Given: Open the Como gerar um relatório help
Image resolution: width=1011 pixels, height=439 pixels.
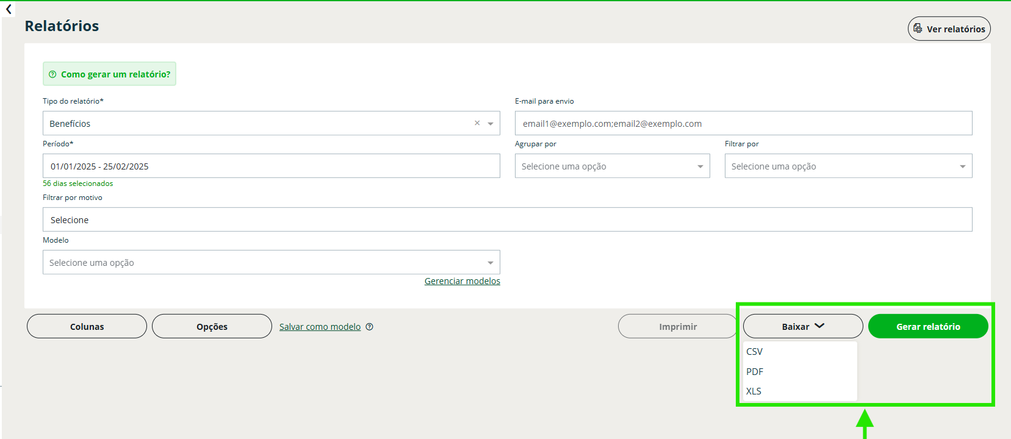Looking at the screenshot, I should coord(109,74).
